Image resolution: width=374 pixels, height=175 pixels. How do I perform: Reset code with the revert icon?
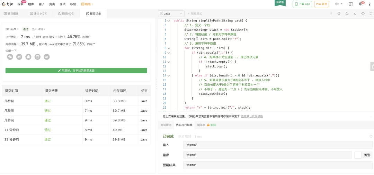(x=347, y=13)
